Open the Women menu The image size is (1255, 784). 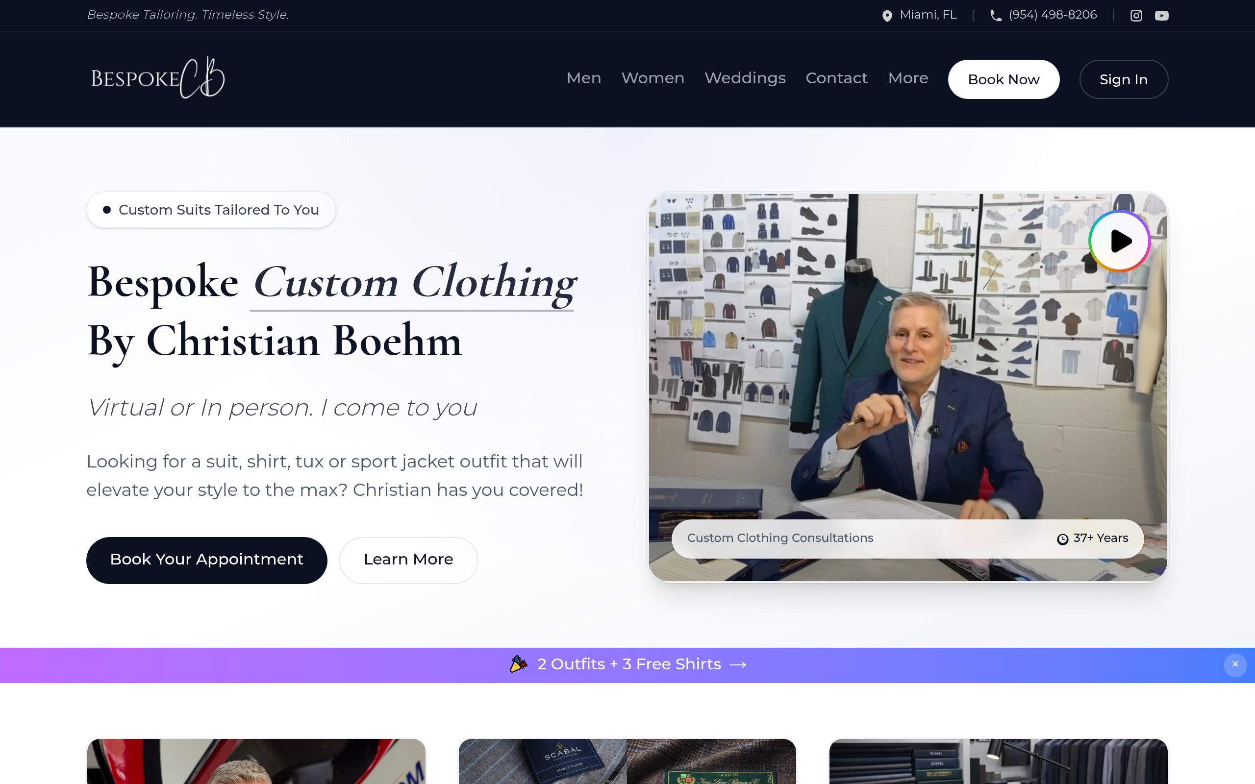coord(653,78)
